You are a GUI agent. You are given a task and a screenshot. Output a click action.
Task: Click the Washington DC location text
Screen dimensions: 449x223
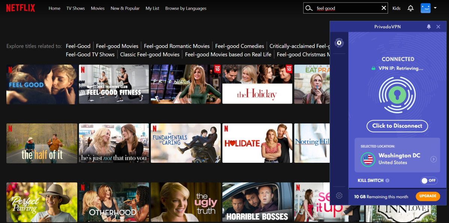point(399,155)
